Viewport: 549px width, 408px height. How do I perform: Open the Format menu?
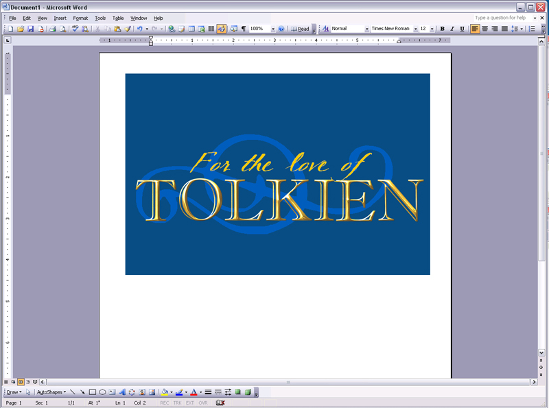point(80,19)
